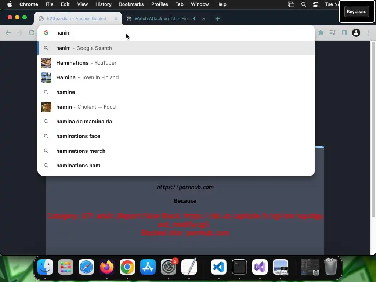The height and width of the screenshot is (282, 376).
Task: Launch Safari from the Dock
Action: pyautogui.click(x=86, y=267)
